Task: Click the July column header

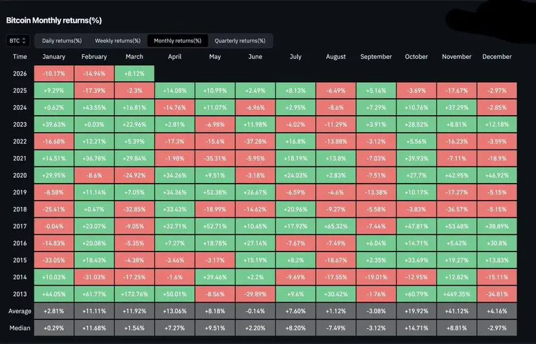Action: (296, 57)
